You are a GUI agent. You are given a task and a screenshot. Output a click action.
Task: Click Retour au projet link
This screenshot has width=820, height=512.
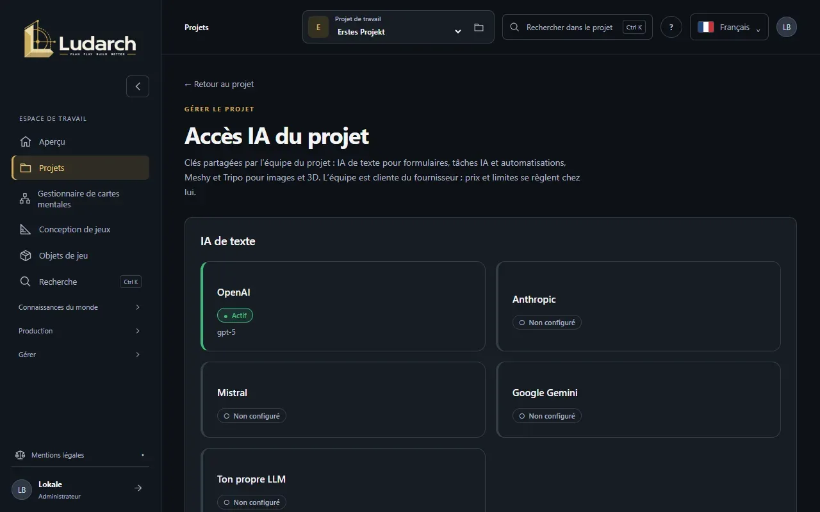219,84
